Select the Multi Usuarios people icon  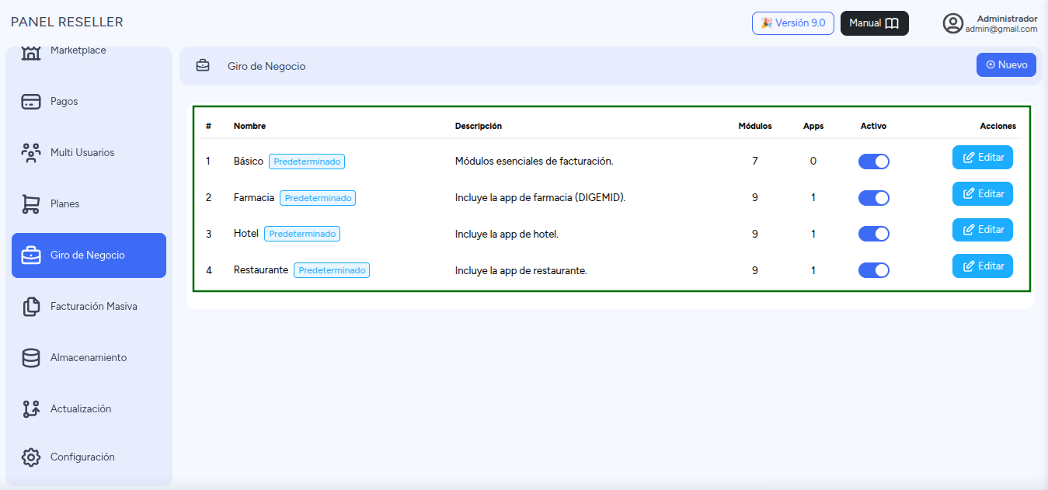point(30,153)
